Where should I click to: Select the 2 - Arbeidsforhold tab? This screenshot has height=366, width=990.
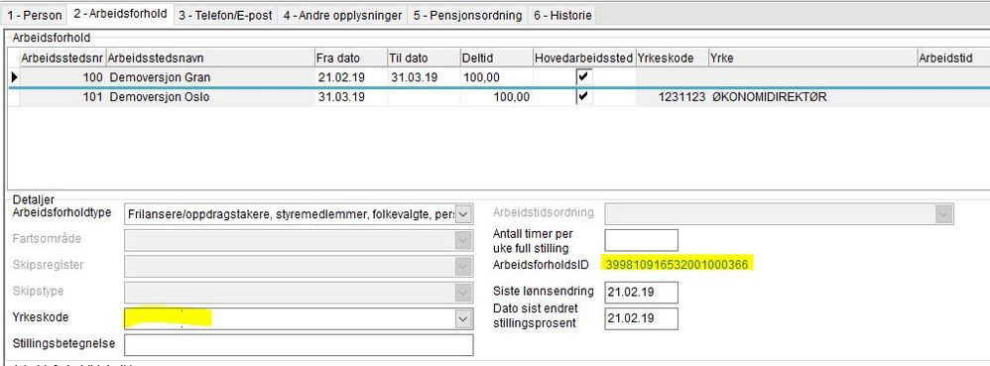coord(120,14)
